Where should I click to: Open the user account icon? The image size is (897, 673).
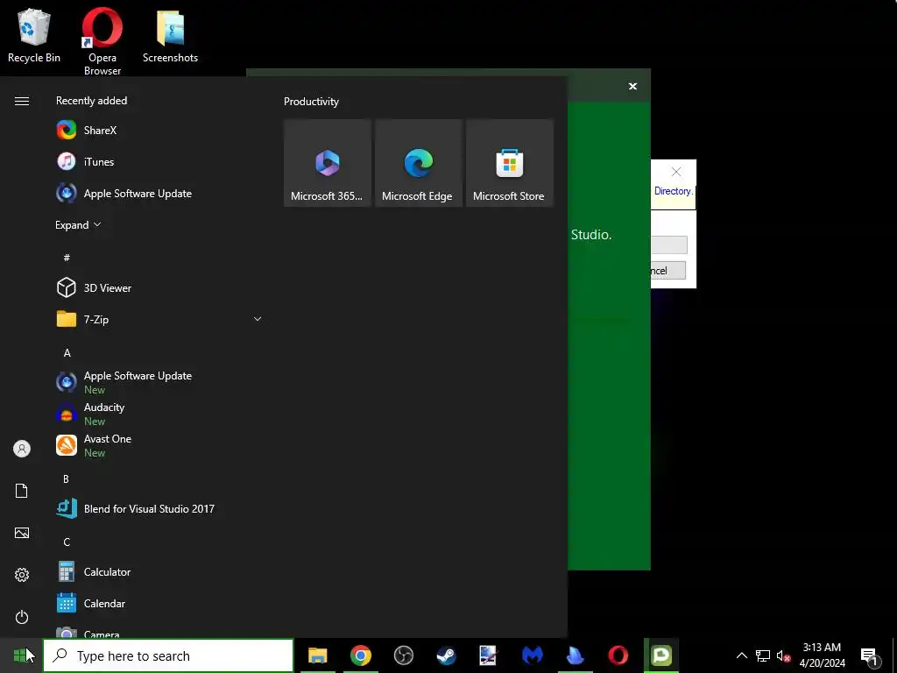[22, 449]
